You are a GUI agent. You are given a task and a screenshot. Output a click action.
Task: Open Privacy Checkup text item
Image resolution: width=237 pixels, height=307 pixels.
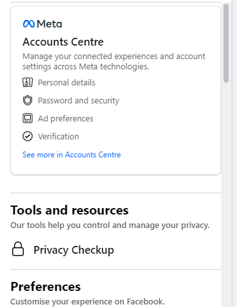click(74, 250)
